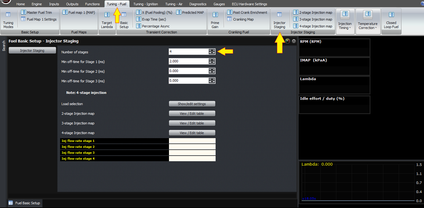Expand Temperature Correction dropdown
The width and height of the screenshot is (424, 208).
[368, 21]
